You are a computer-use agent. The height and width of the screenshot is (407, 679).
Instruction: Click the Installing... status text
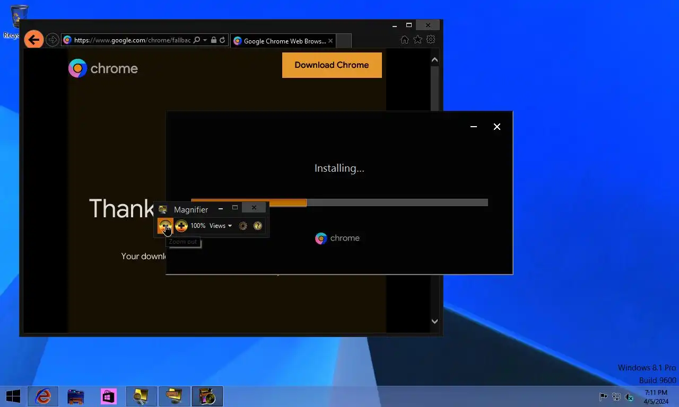(339, 169)
